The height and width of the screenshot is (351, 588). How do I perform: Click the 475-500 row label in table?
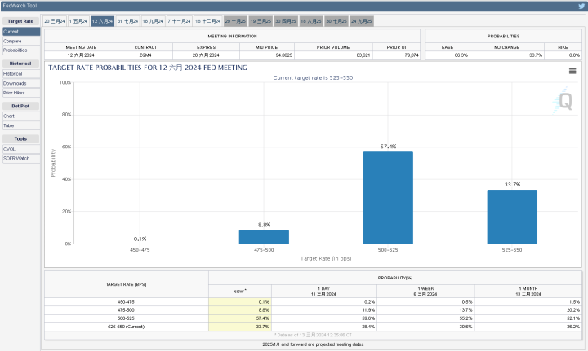[126, 310]
